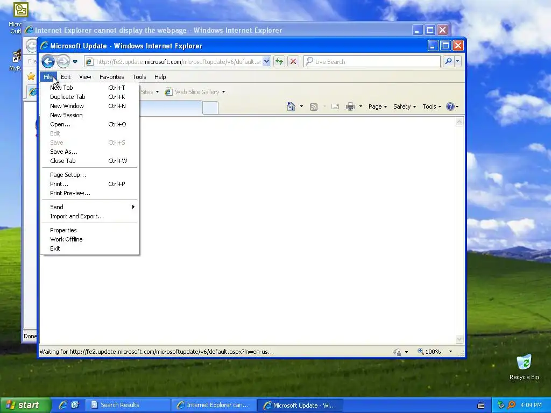Click the vertical scrollbar up arrow
This screenshot has height=413, width=551.
(460, 122)
